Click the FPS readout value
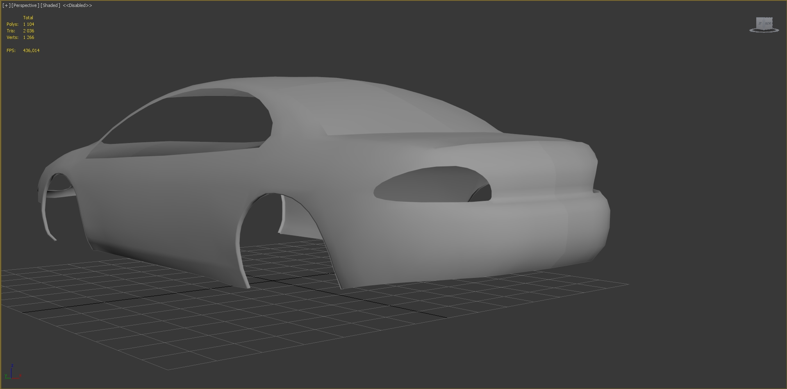This screenshot has width=787, height=389. (x=31, y=50)
